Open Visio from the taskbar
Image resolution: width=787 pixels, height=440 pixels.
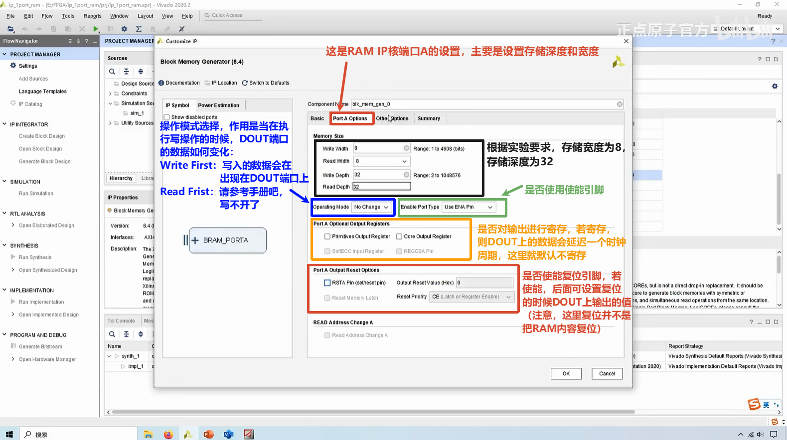(x=228, y=435)
